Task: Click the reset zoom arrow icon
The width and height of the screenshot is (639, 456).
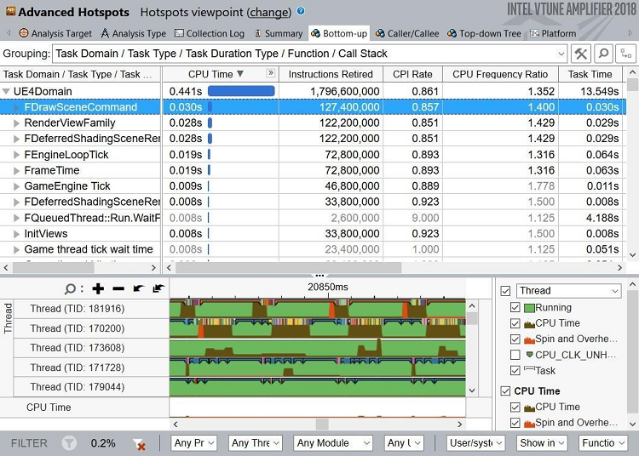Action: point(158,288)
